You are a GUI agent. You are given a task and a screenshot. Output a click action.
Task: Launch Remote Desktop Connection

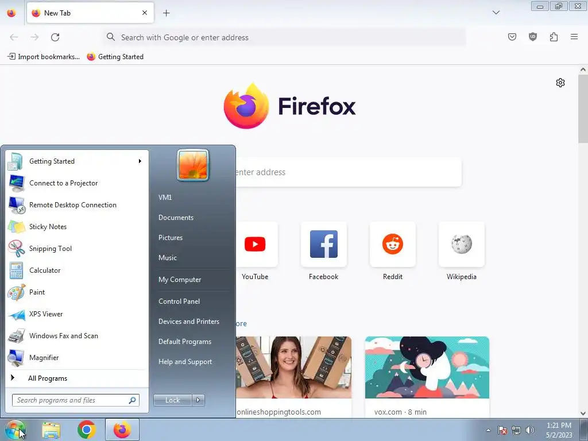pyautogui.click(x=76, y=205)
